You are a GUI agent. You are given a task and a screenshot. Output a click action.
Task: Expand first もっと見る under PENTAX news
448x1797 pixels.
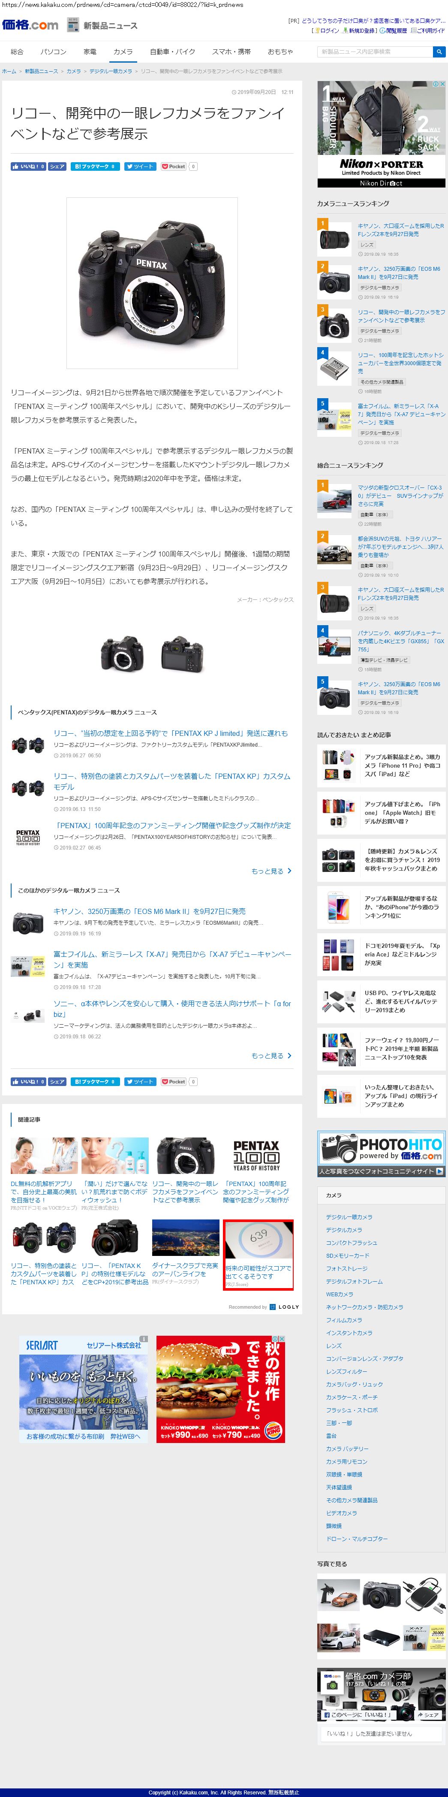pyautogui.click(x=272, y=871)
